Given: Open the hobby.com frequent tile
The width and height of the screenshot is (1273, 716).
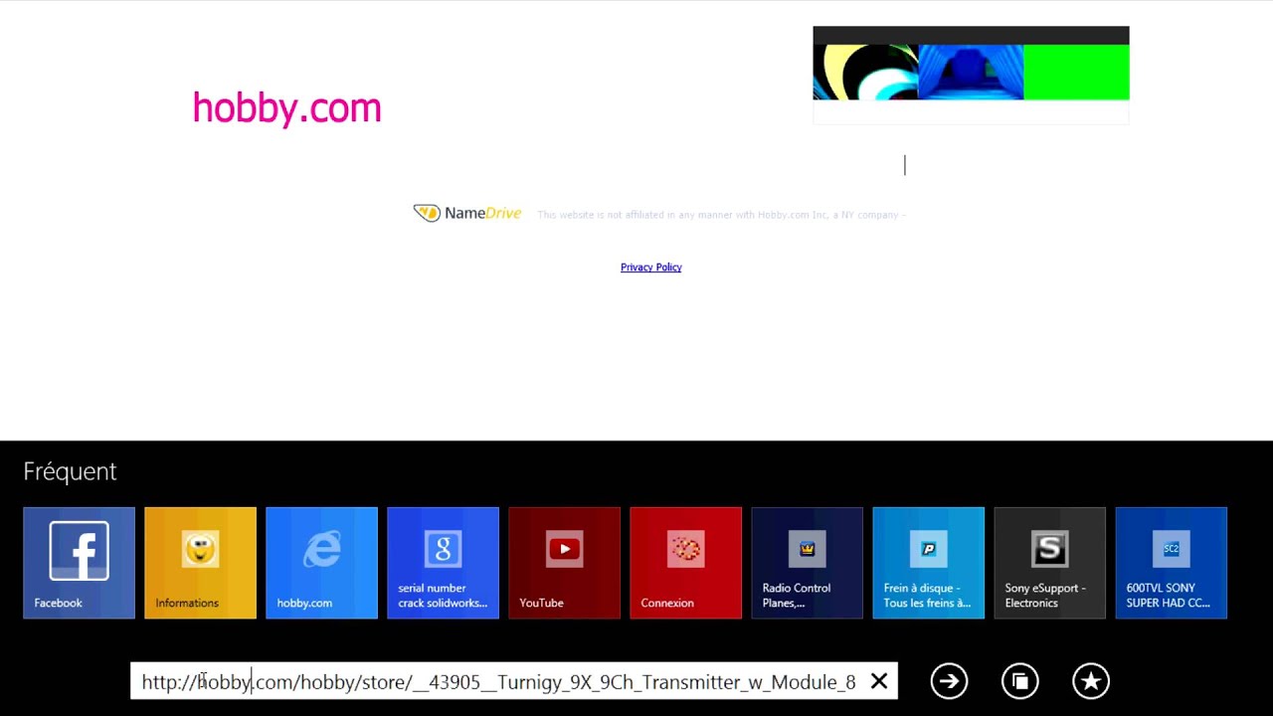Looking at the screenshot, I should click(321, 563).
